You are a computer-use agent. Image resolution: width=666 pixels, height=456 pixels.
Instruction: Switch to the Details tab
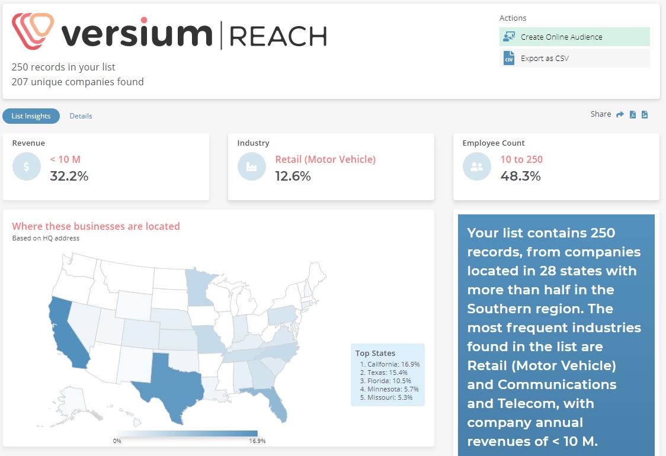point(81,116)
